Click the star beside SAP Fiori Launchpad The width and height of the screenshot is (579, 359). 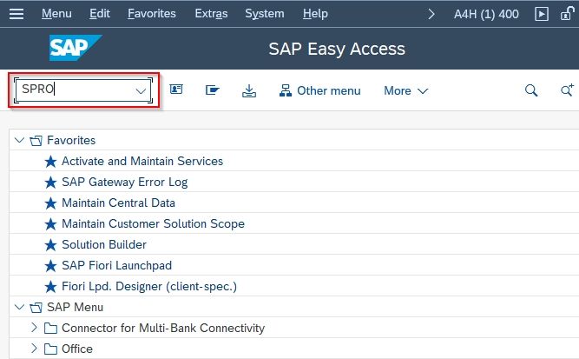tap(50, 266)
